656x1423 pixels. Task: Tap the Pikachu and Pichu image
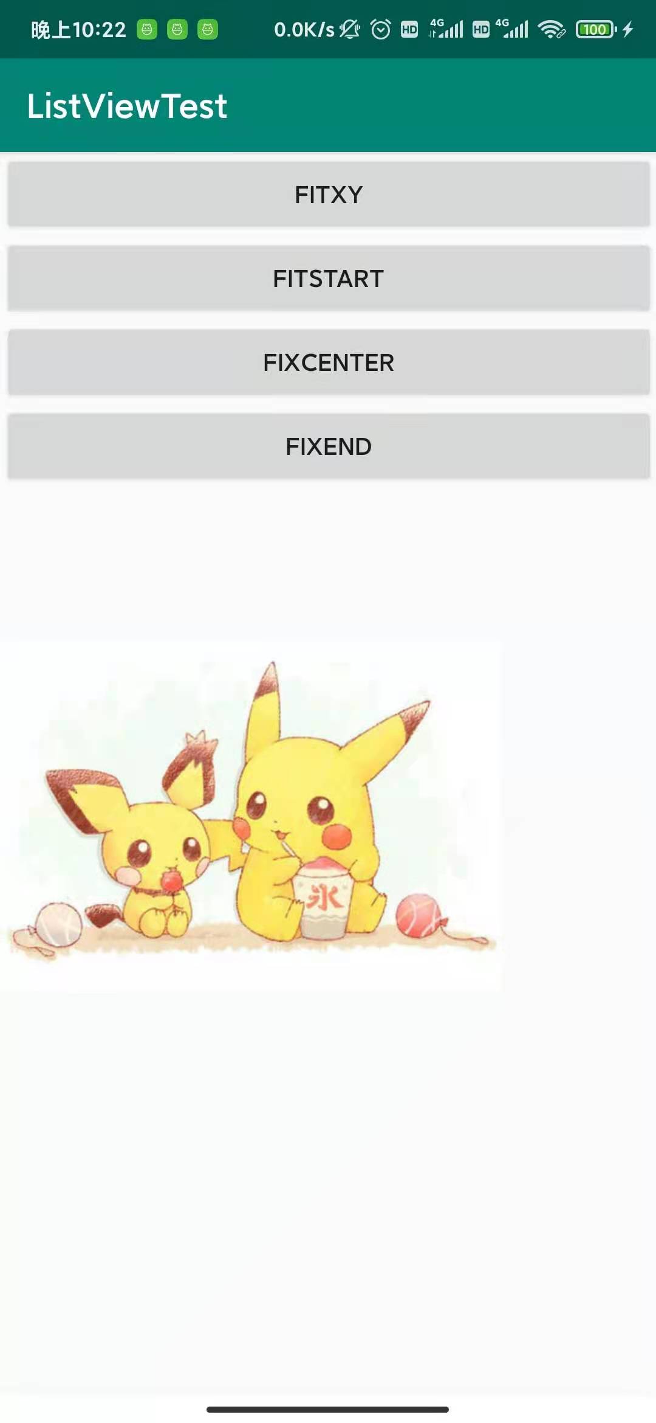(250, 816)
